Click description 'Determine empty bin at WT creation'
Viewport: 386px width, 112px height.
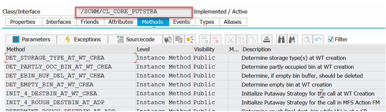pyautogui.click(x=286, y=84)
